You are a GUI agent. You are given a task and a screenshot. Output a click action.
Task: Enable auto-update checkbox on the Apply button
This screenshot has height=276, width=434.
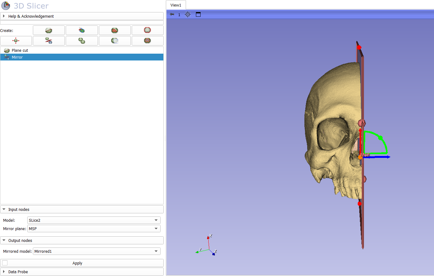point(5,263)
